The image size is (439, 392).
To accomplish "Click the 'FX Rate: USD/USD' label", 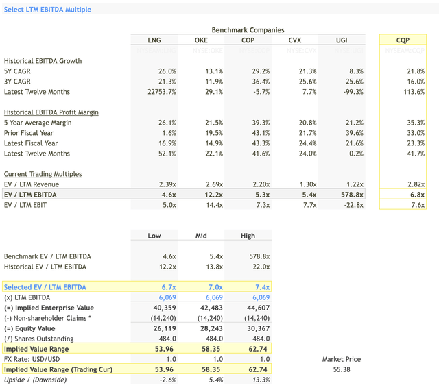I will pos(32,359).
